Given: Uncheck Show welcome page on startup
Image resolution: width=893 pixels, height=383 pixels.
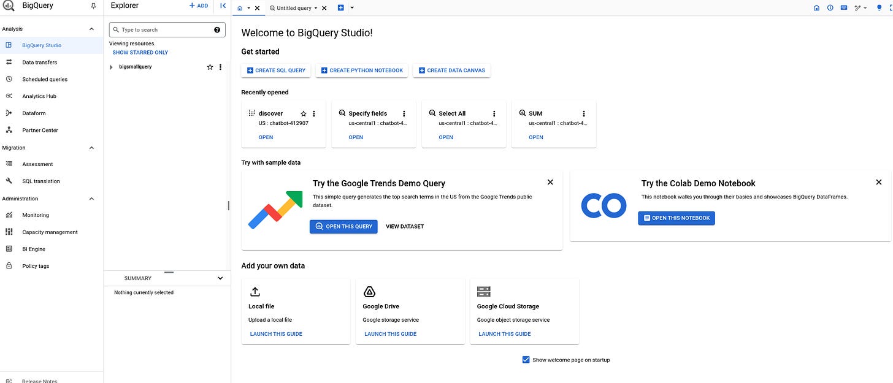Looking at the screenshot, I should 526,360.
